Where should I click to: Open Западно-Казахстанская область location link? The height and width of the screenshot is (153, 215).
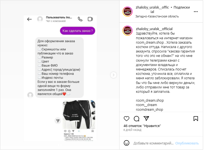point(157,17)
